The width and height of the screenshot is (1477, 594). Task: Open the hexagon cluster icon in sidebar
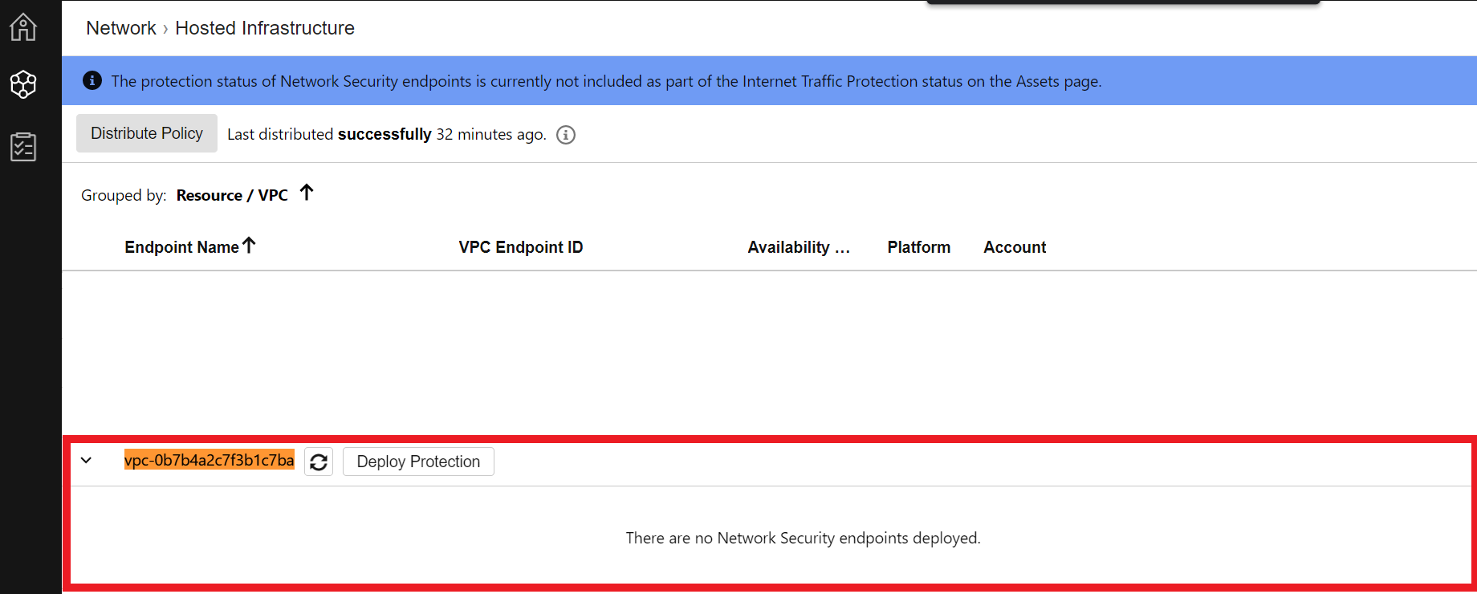coord(23,84)
